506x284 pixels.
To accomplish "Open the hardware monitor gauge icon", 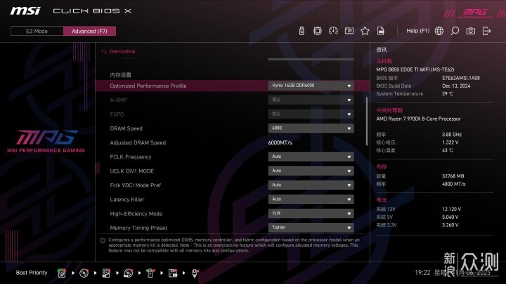I will tap(333, 31).
